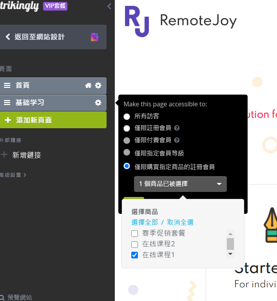Click the 選擇商品 heading text
The width and height of the screenshot is (277, 301).
click(145, 212)
